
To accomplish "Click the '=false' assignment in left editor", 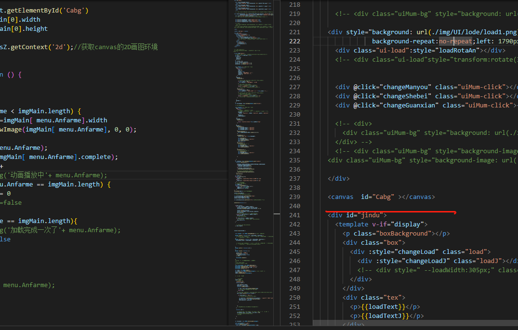I will [11, 202].
